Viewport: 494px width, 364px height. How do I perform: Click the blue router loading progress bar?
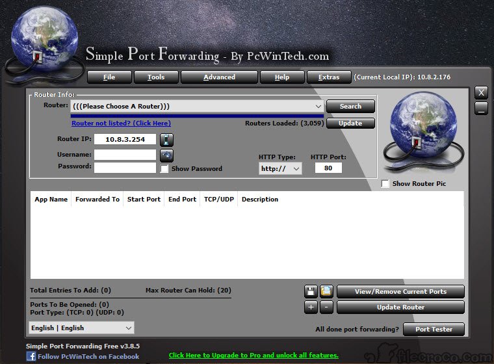point(197,116)
